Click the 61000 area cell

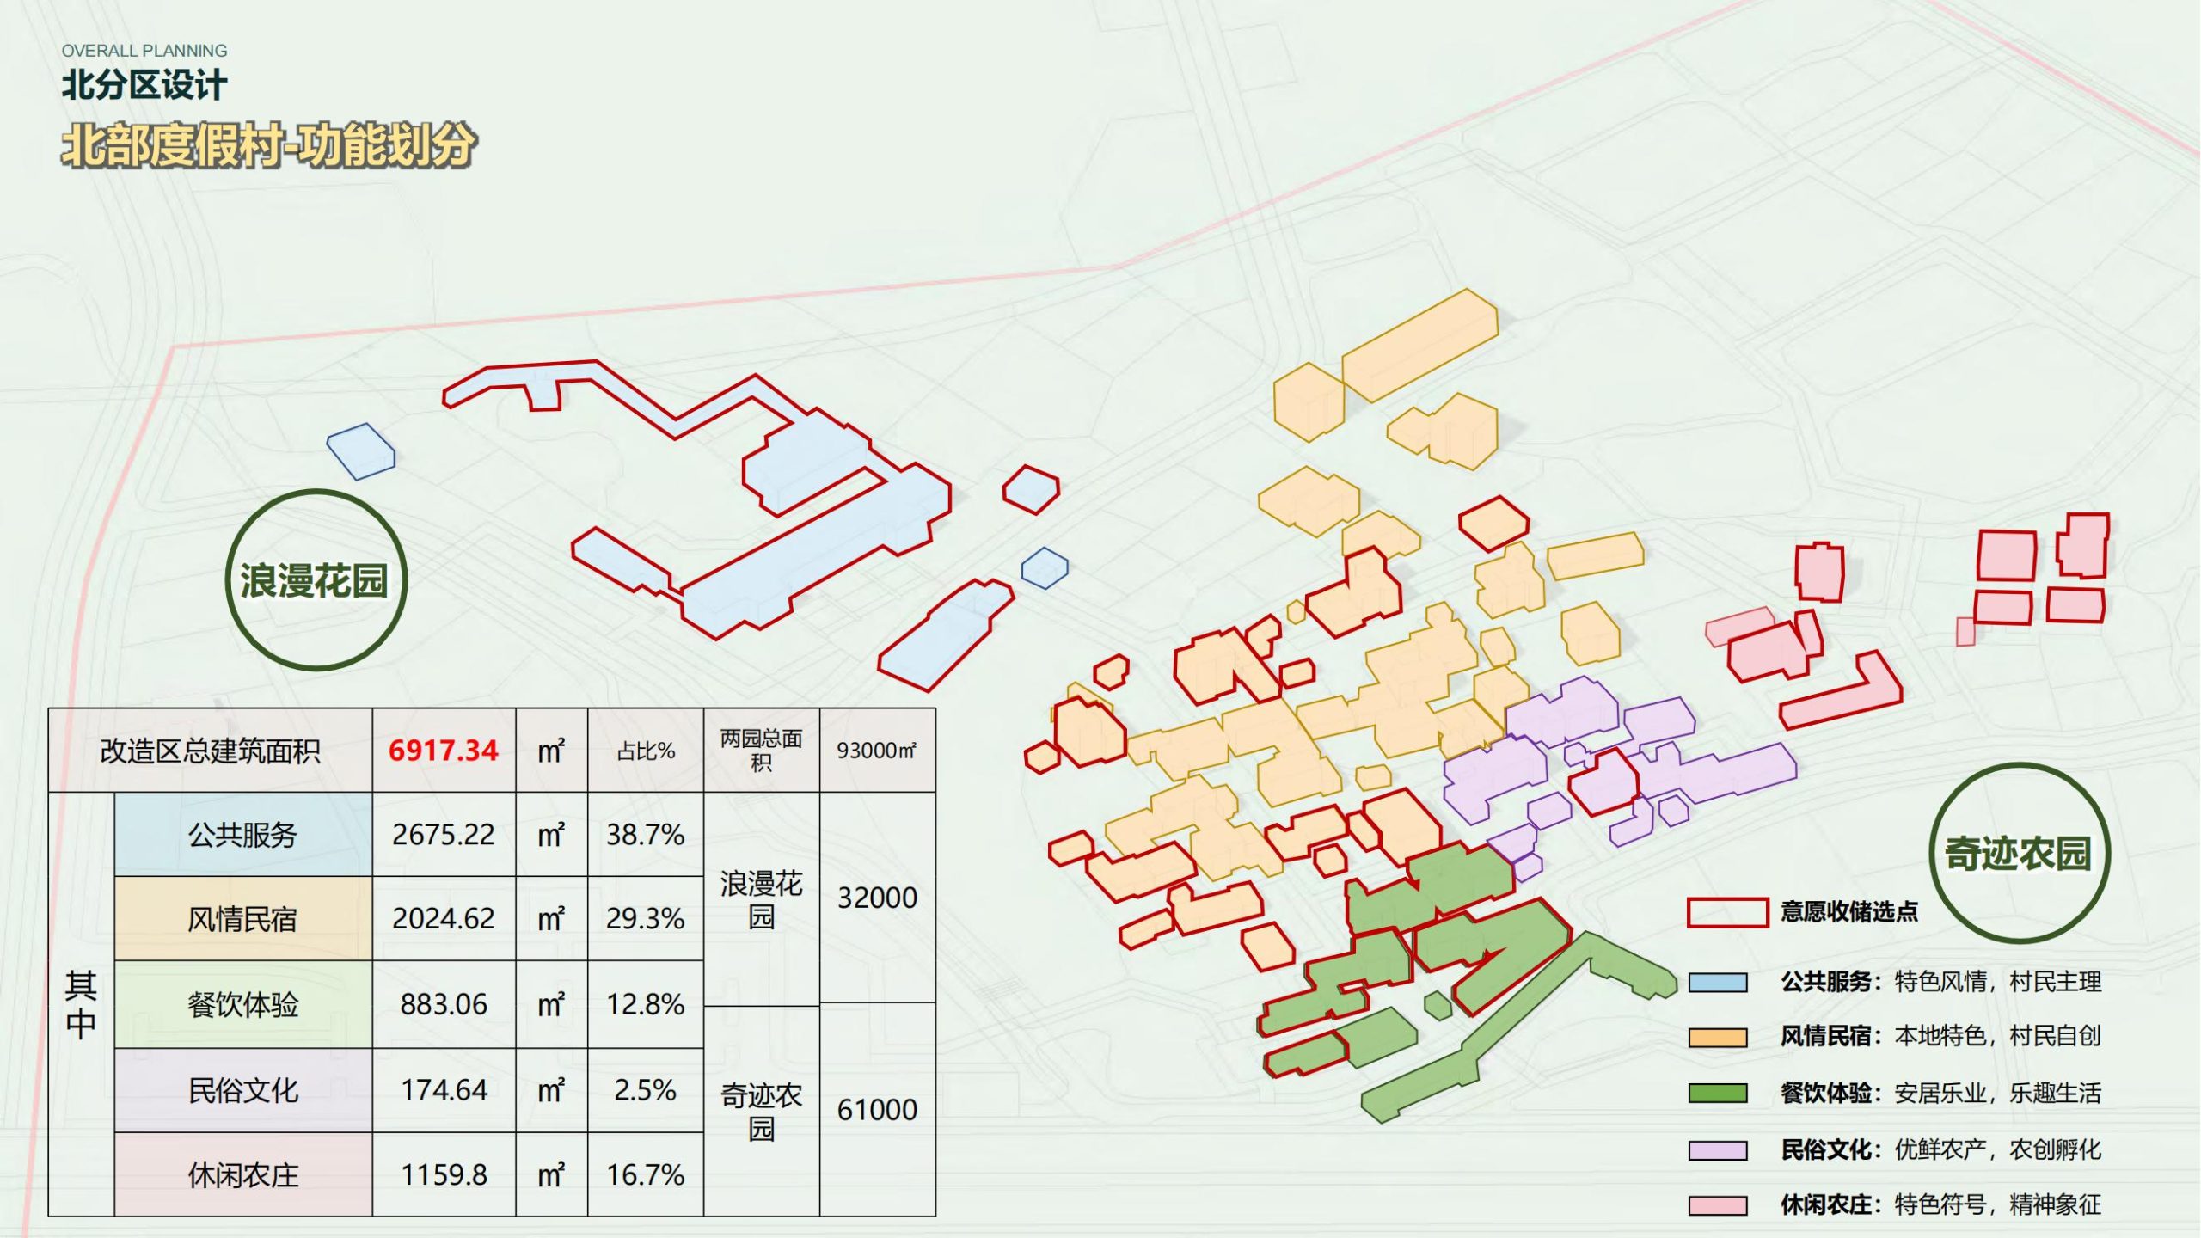point(877,1109)
